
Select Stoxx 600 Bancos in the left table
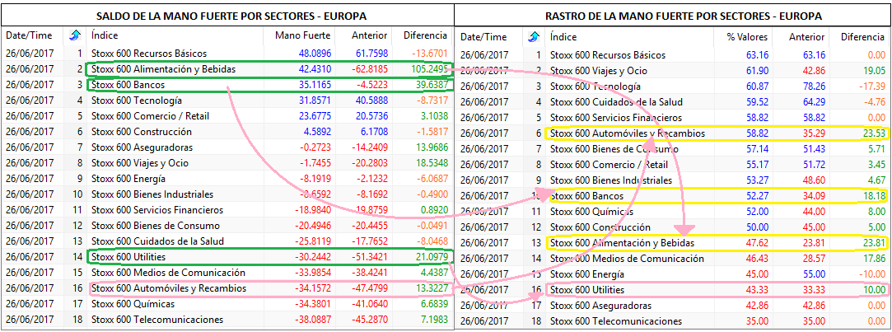click(x=128, y=85)
